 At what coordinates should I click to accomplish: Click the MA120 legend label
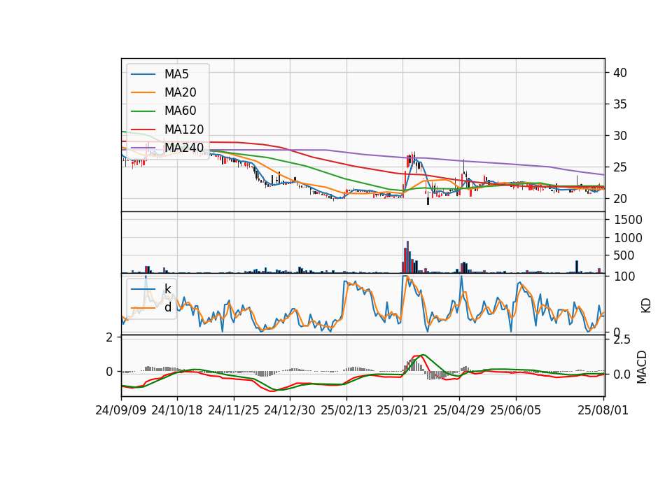[x=184, y=129]
